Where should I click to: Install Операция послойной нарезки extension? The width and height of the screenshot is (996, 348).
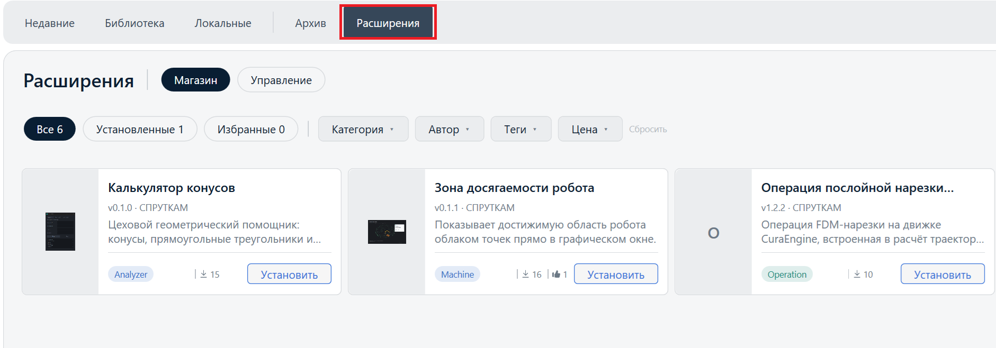click(943, 274)
